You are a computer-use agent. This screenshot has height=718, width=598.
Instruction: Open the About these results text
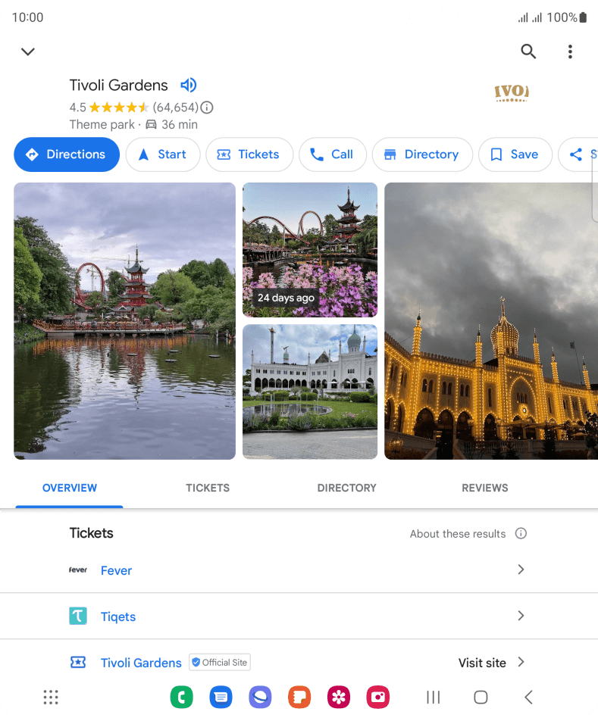[458, 534]
